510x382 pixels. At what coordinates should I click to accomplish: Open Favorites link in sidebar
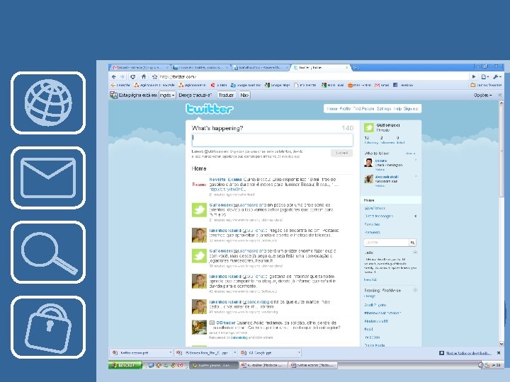pyautogui.click(x=372, y=224)
